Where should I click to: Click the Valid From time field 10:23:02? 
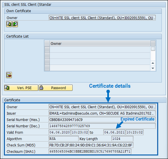[x=80, y=132]
